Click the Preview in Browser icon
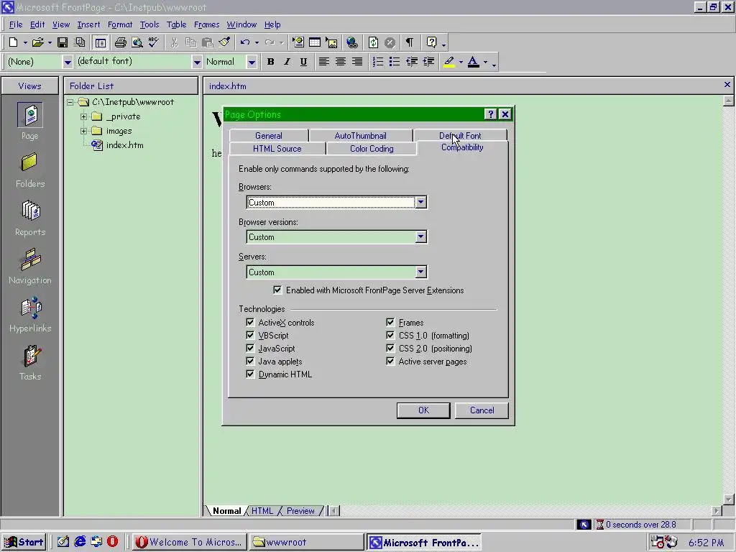This screenshot has height=552, width=736. tap(137, 42)
